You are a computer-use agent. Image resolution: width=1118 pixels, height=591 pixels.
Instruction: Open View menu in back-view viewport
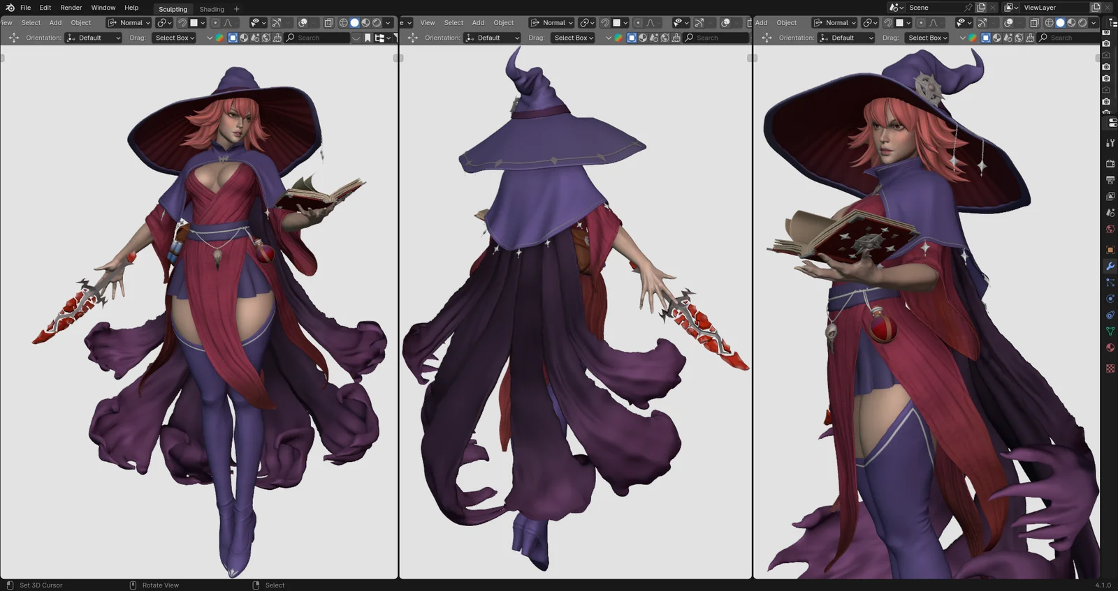(x=428, y=22)
